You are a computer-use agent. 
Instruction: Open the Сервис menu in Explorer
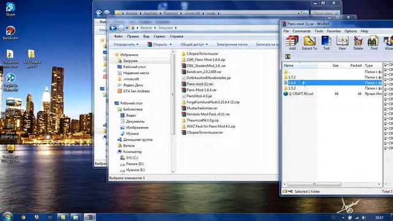[x=160, y=36]
